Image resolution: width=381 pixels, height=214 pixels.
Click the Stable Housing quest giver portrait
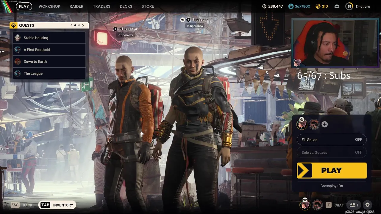(x=18, y=38)
